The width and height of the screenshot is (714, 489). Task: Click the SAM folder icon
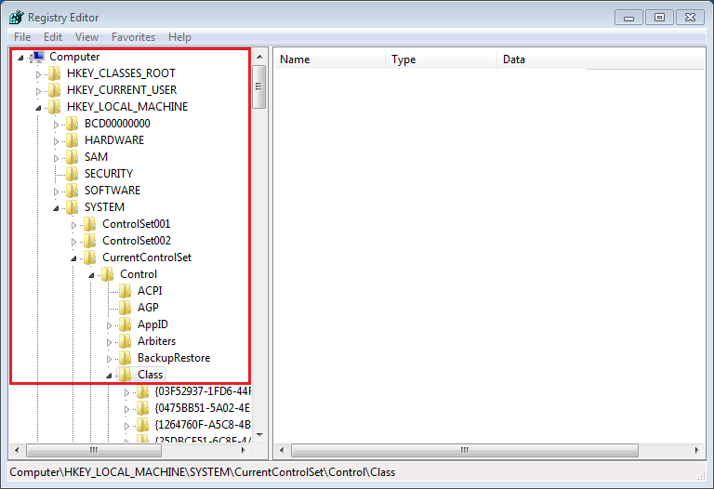pyautogui.click(x=73, y=157)
